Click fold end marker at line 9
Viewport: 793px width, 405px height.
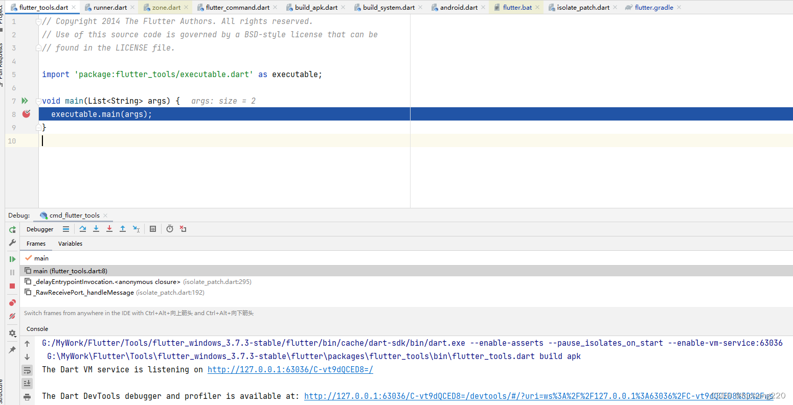coord(38,128)
